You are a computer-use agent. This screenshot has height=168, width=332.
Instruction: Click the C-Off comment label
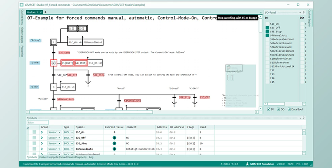tap(35, 63)
